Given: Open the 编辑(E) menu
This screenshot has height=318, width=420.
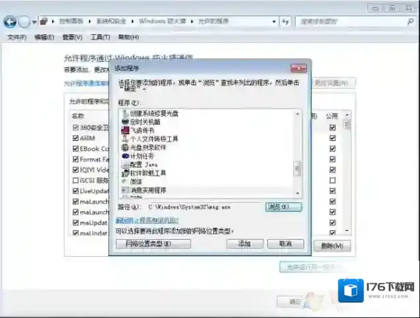Looking at the screenshot, I should point(44,38).
